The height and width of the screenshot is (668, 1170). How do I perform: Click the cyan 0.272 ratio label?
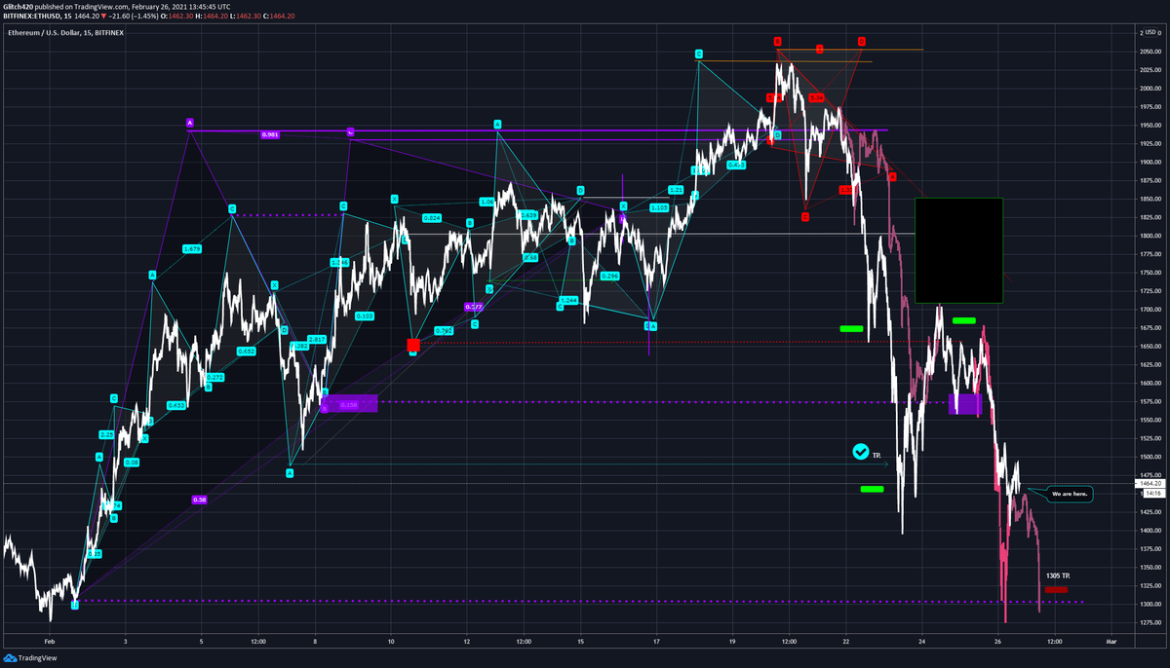click(x=215, y=377)
